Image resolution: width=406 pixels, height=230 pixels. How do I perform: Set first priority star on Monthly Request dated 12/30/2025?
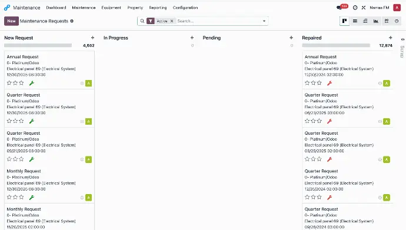[x=9, y=197]
